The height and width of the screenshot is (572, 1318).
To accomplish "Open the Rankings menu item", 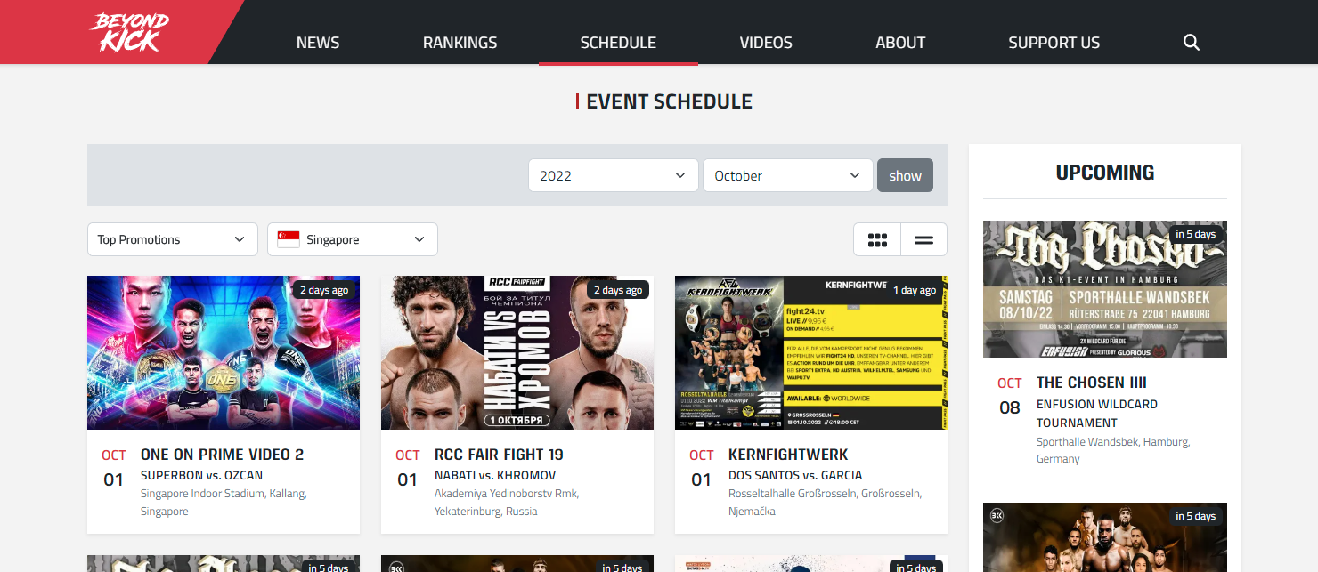I will 460,42.
